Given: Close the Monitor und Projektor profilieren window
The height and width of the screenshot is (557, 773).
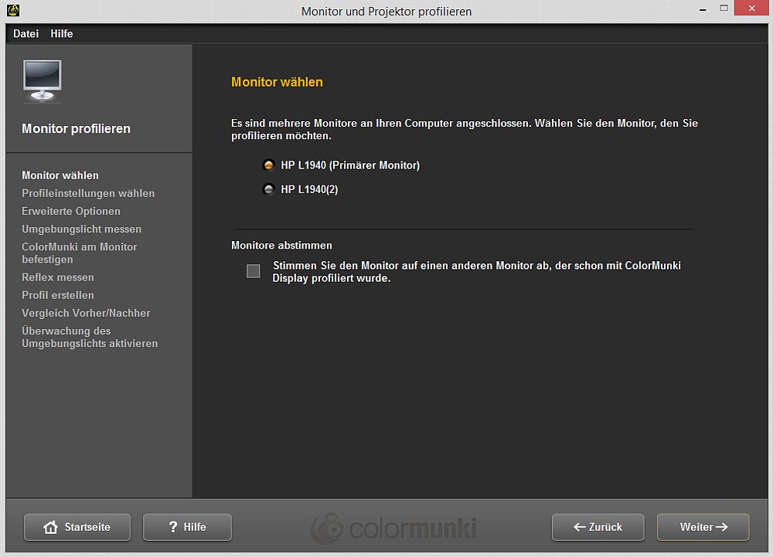Looking at the screenshot, I should 751,8.
